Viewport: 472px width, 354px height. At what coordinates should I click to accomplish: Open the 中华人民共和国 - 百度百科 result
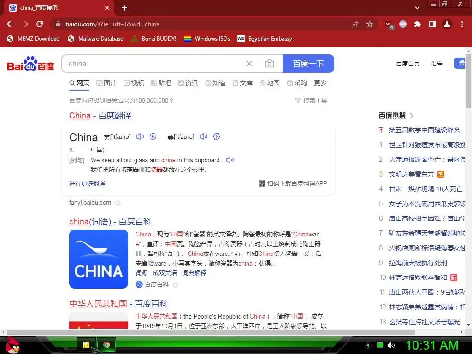118,303
